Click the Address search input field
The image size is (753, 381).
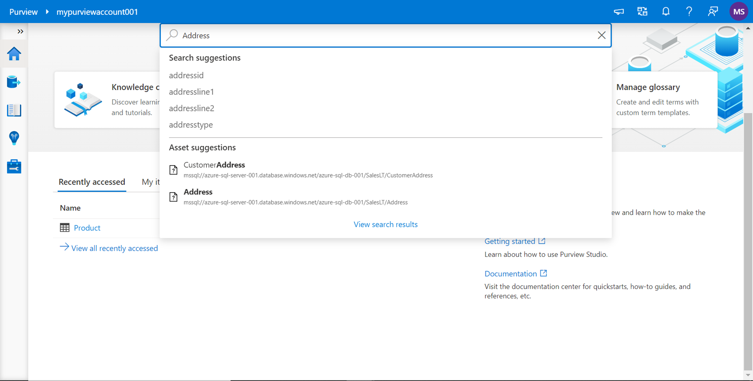point(386,35)
